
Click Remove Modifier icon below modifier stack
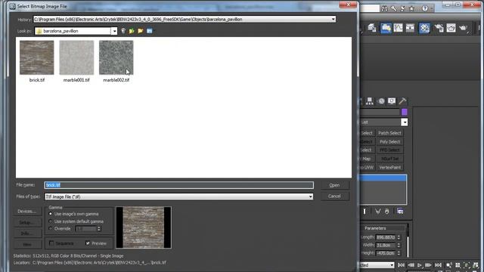386,212
